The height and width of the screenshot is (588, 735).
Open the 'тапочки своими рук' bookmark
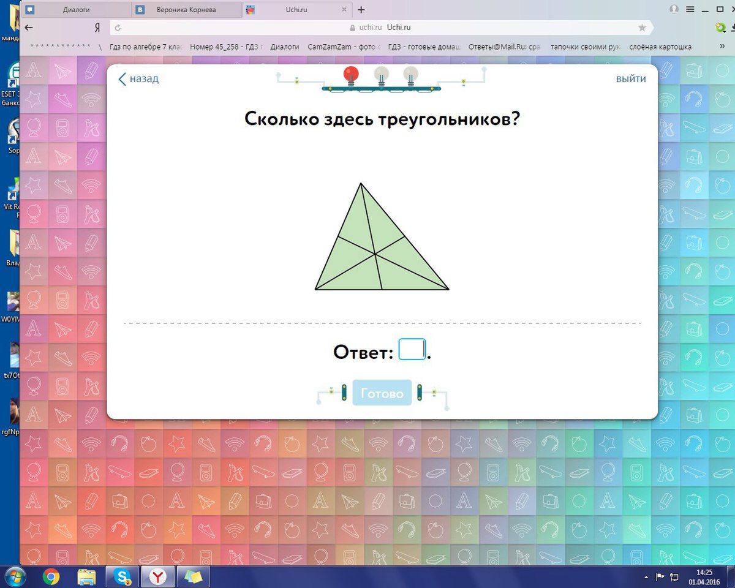(586, 47)
